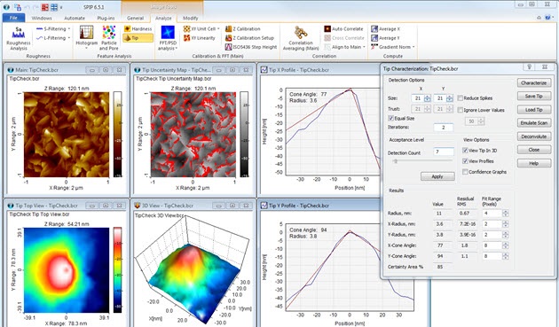The width and height of the screenshot is (559, 327).
Task: Adjust Size Y spinner arrows
Action: click(450, 98)
